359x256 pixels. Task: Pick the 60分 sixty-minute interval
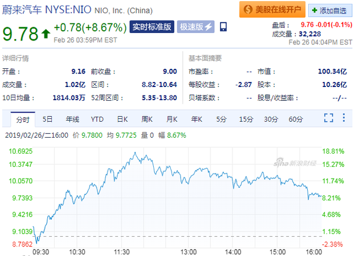(296, 119)
